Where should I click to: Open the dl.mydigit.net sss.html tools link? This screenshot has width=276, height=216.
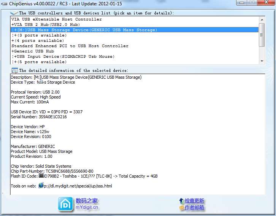tap(78, 186)
